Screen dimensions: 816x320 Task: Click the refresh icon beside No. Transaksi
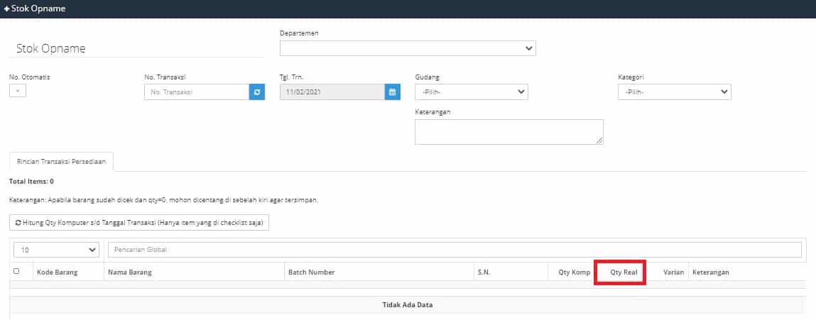click(257, 92)
